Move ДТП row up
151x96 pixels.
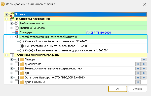(138, 73)
